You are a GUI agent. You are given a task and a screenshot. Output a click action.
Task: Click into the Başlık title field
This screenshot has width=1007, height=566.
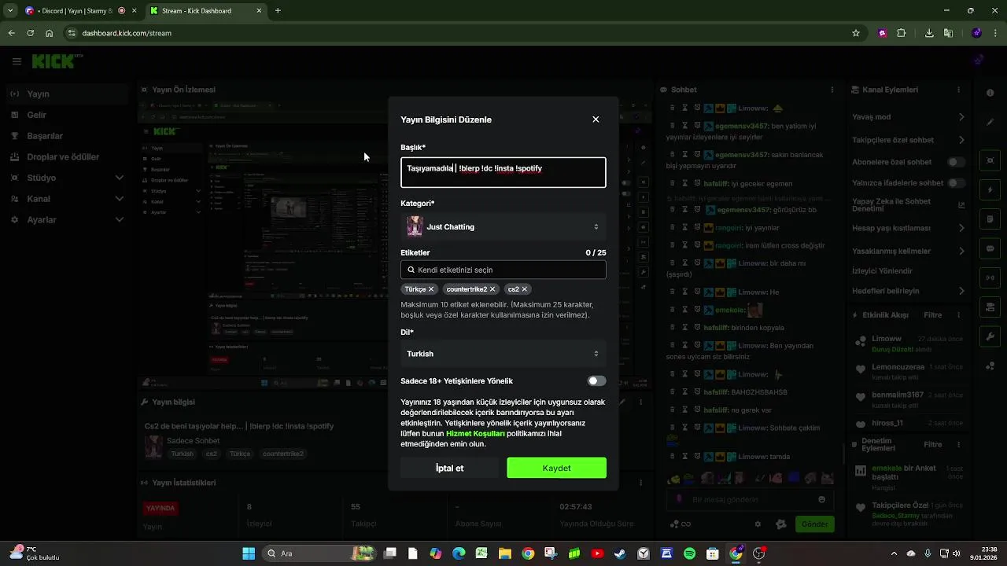point(503,172)
